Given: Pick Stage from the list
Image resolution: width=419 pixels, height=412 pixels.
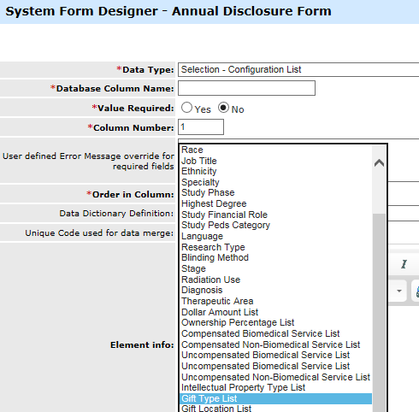Looking at the screenshot, I should [x=276, y=268].
